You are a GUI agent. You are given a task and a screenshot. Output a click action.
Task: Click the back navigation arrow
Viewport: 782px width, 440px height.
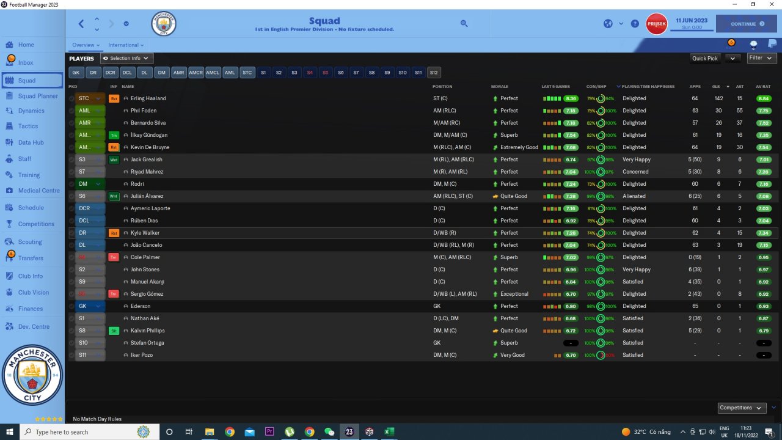click(81, 24)
